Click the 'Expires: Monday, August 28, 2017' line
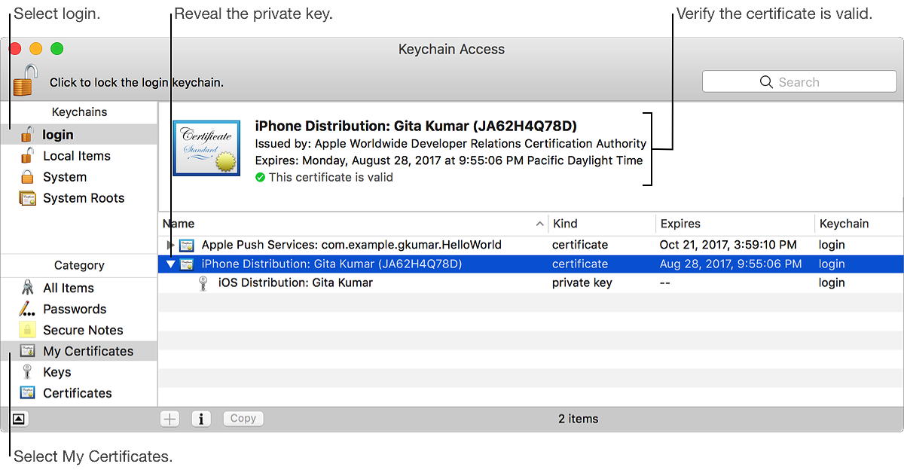The width and height of the screenshot is (904, 470). point(449,160)
